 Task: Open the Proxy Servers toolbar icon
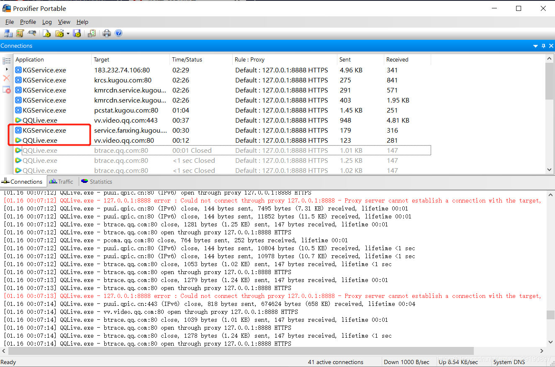click(x=8, y=33)
